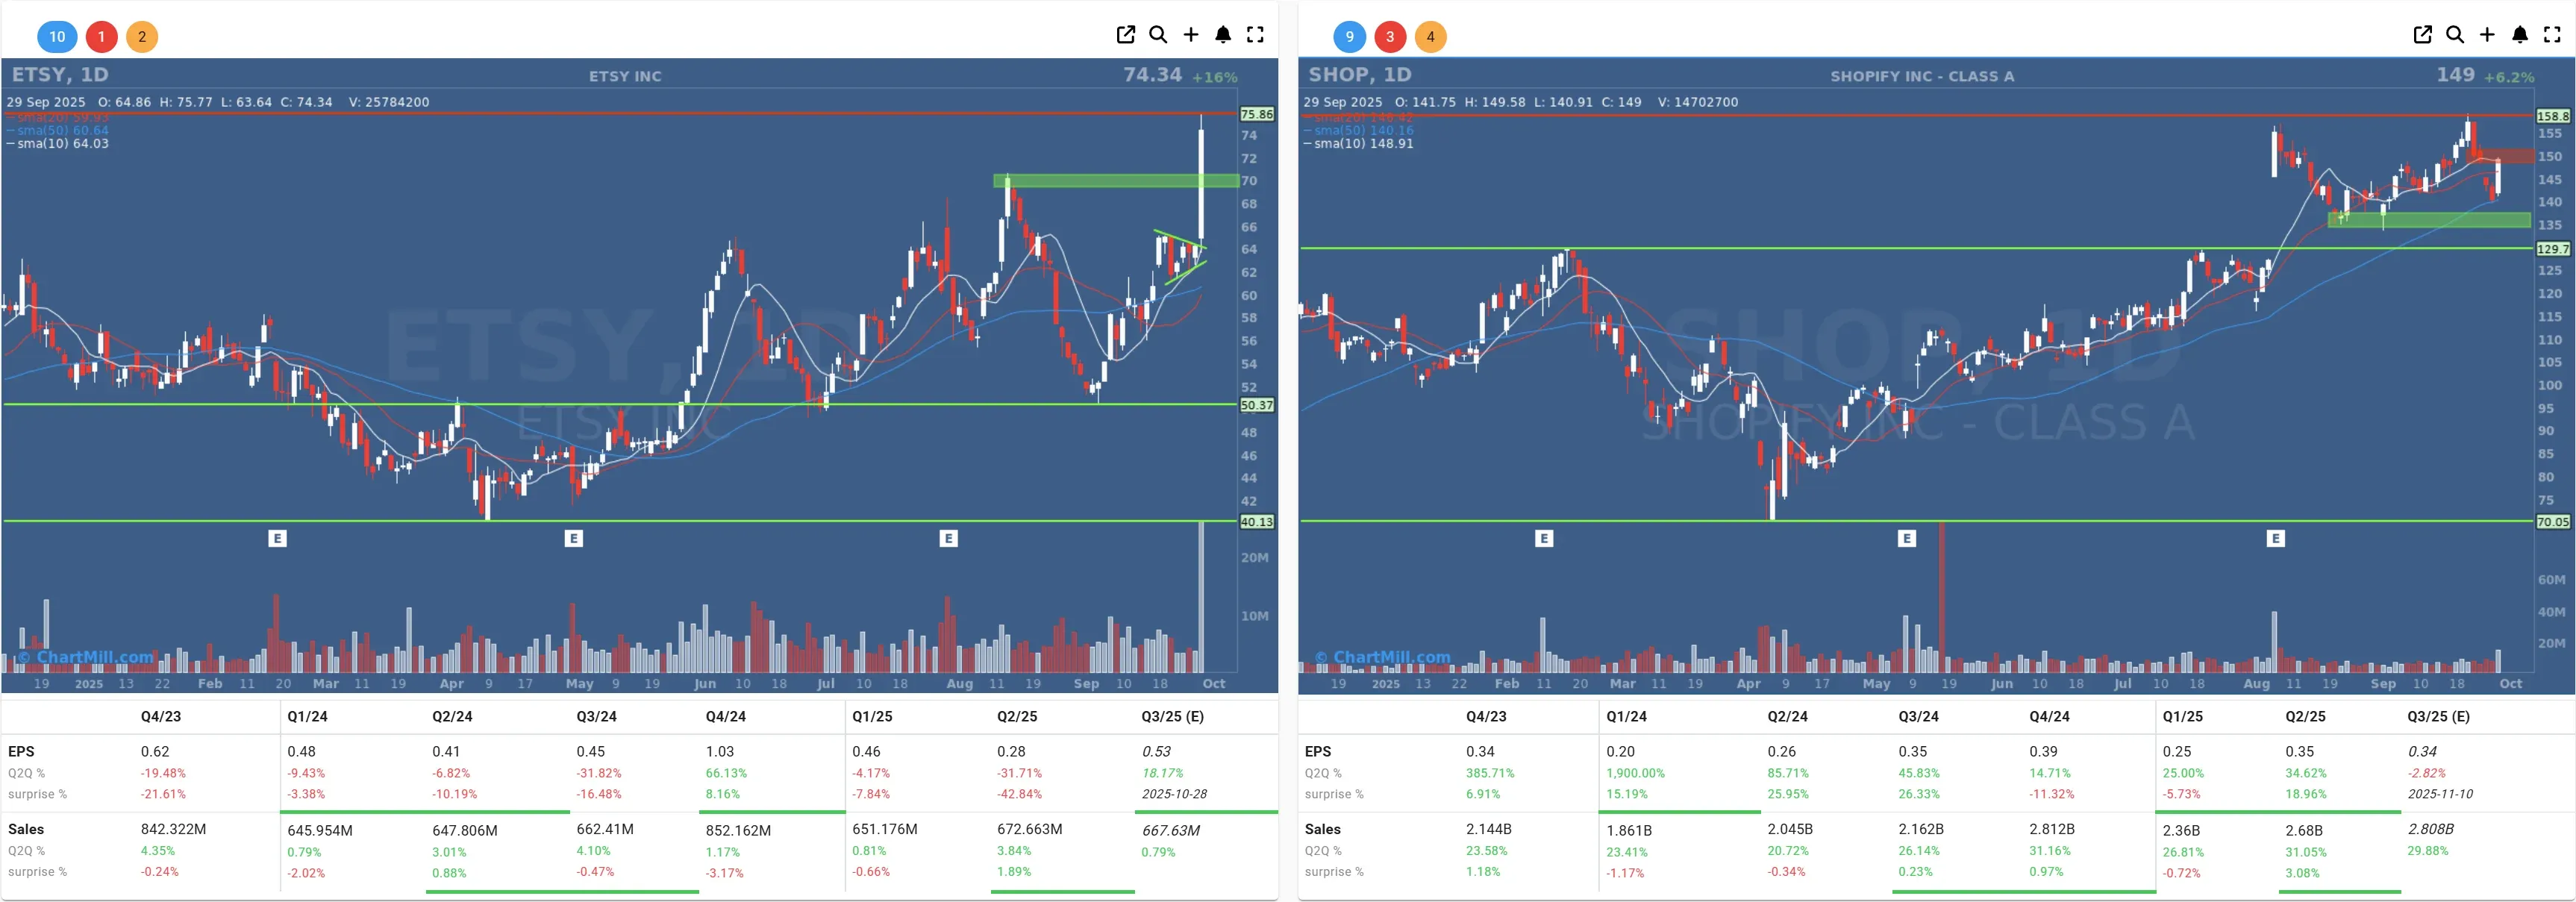Click SHOP Q1/24 Q2Q value 1,900.00%
2576x902 pixels.
click(1635, 773)
